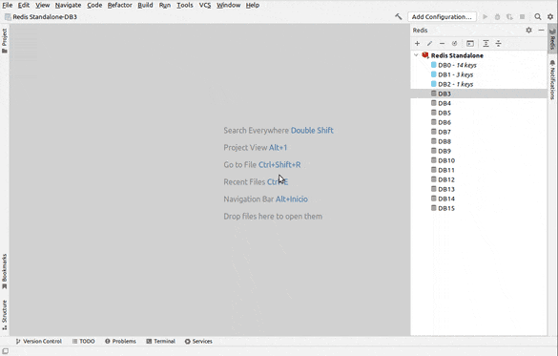This screenshot has width=558, height=356.
Task: Click the Stop square icon
Action: coord(522,17)
